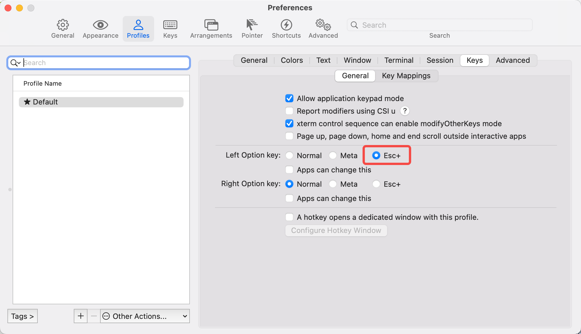Open the General gear preferences pane

63,29
